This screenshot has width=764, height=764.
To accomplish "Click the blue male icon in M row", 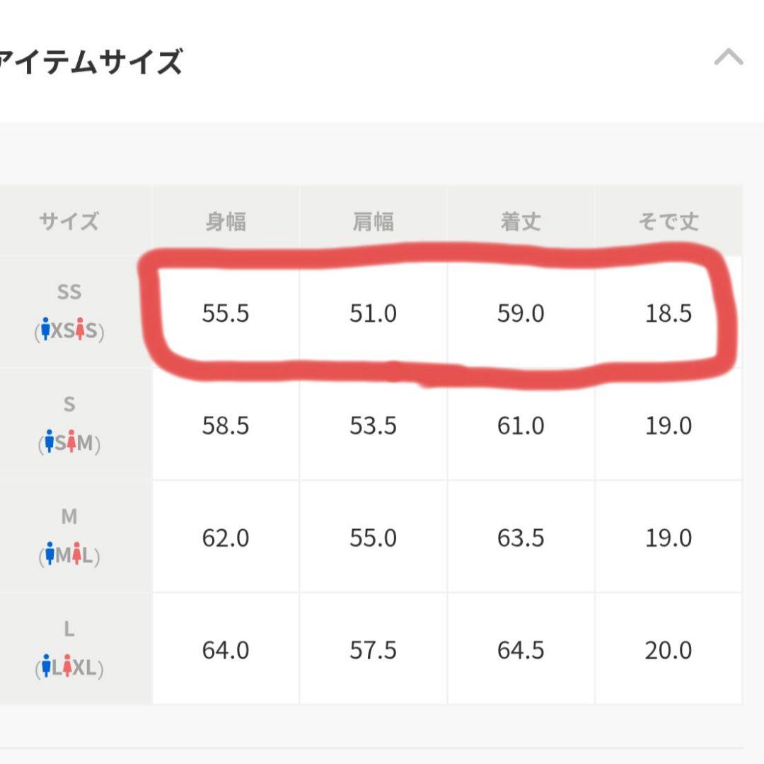I will pyautogui.click(x=50, y=553).
